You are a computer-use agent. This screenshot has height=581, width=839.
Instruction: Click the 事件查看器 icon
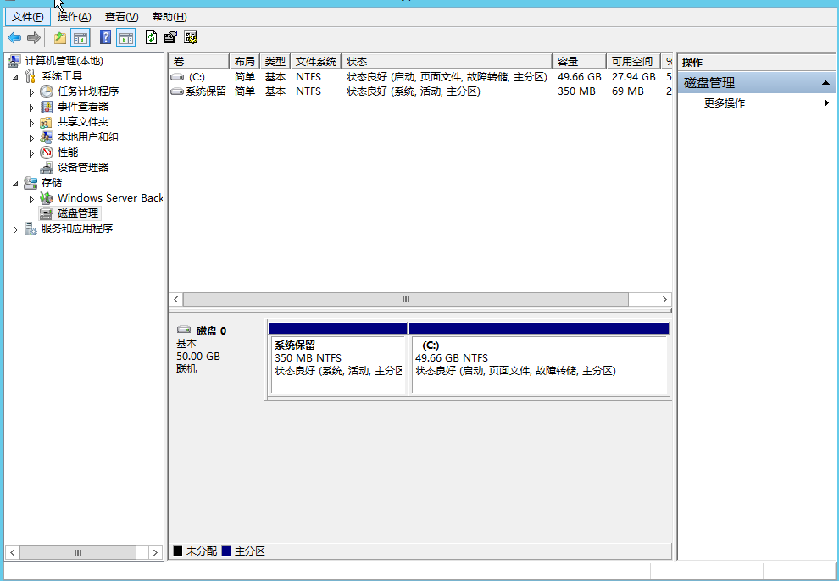click(47, 107)
